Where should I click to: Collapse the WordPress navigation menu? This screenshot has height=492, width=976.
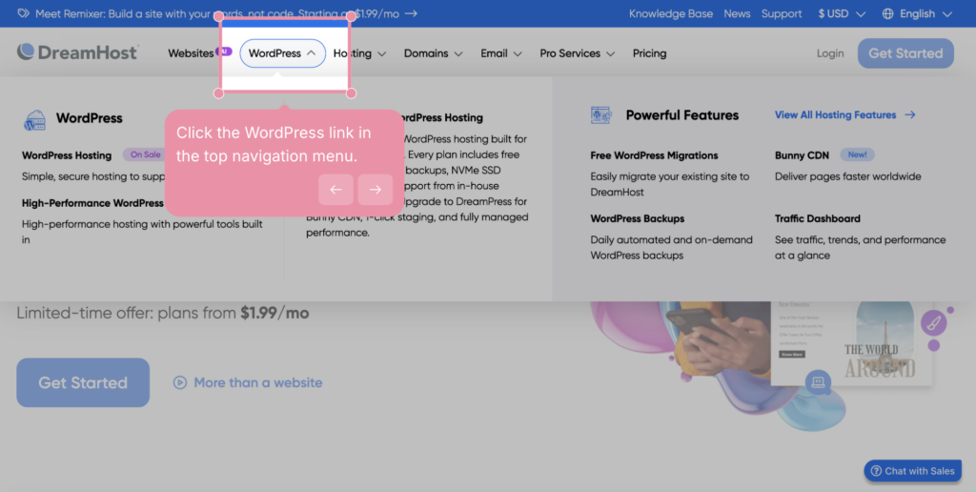point(282,53)
